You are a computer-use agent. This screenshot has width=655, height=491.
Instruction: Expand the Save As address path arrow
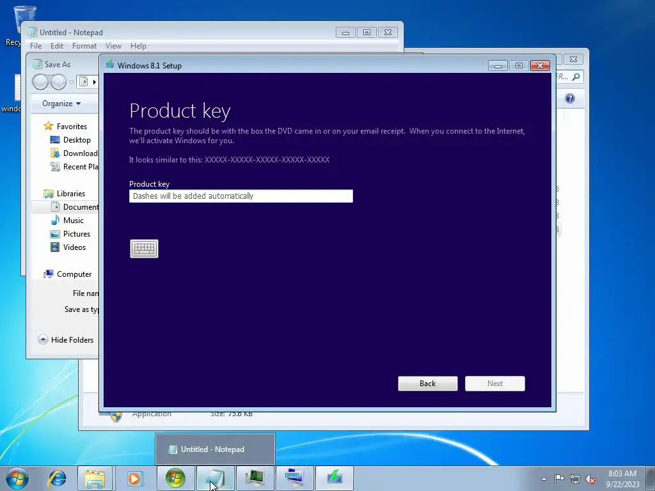tap(95, 82)
